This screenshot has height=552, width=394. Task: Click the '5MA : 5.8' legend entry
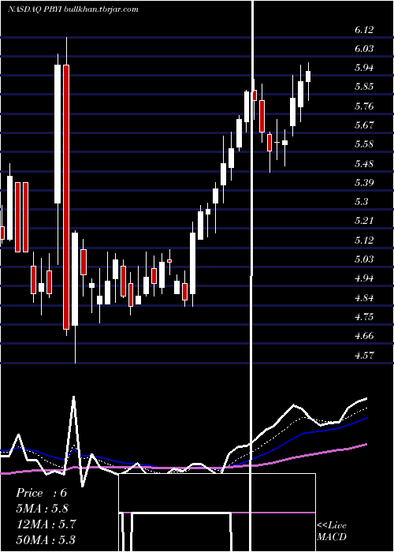(x=43, y=509)
